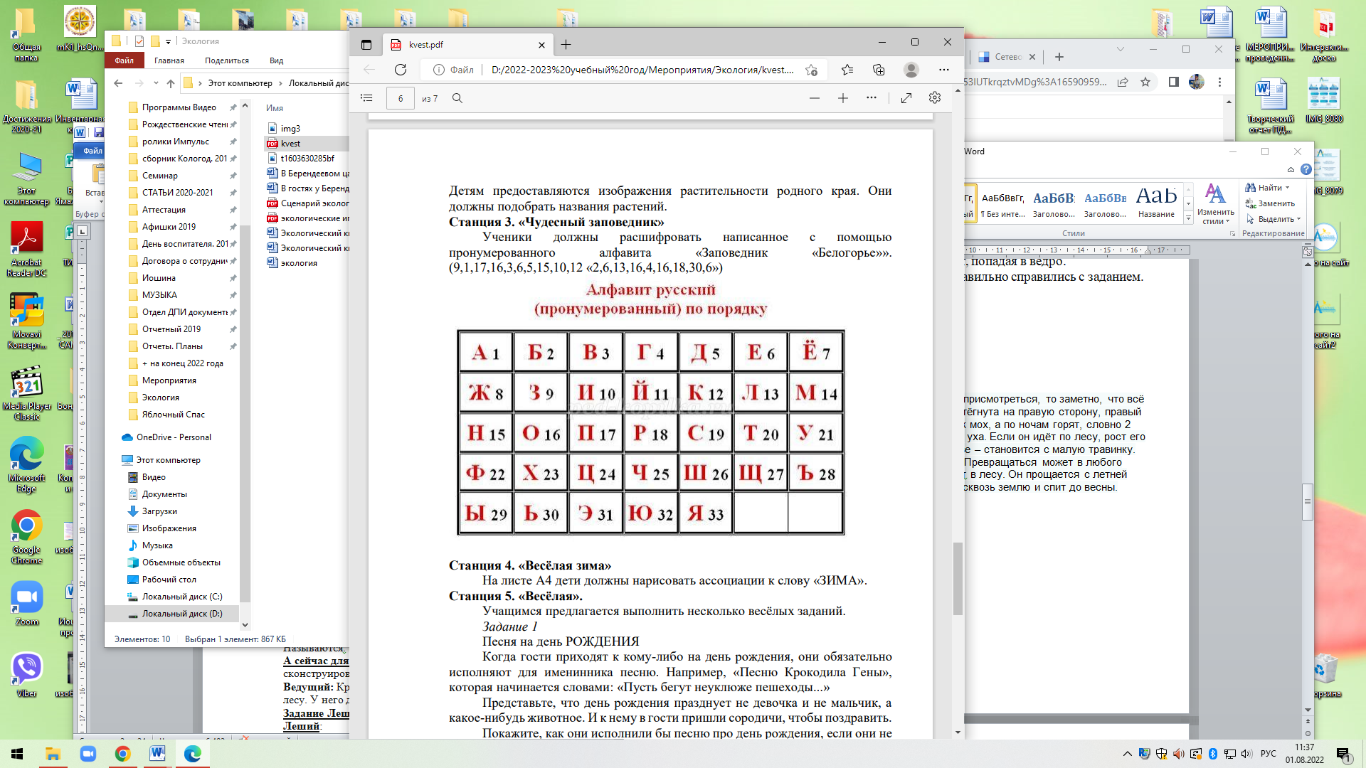1366x768 pixels.
Task: Select the Сетевс Chrome tab
Action: click(1007, 57)
